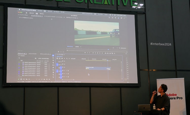Solo the A1 audio track
This screenshot has width=190, height=115.
[x=66, y=71]
